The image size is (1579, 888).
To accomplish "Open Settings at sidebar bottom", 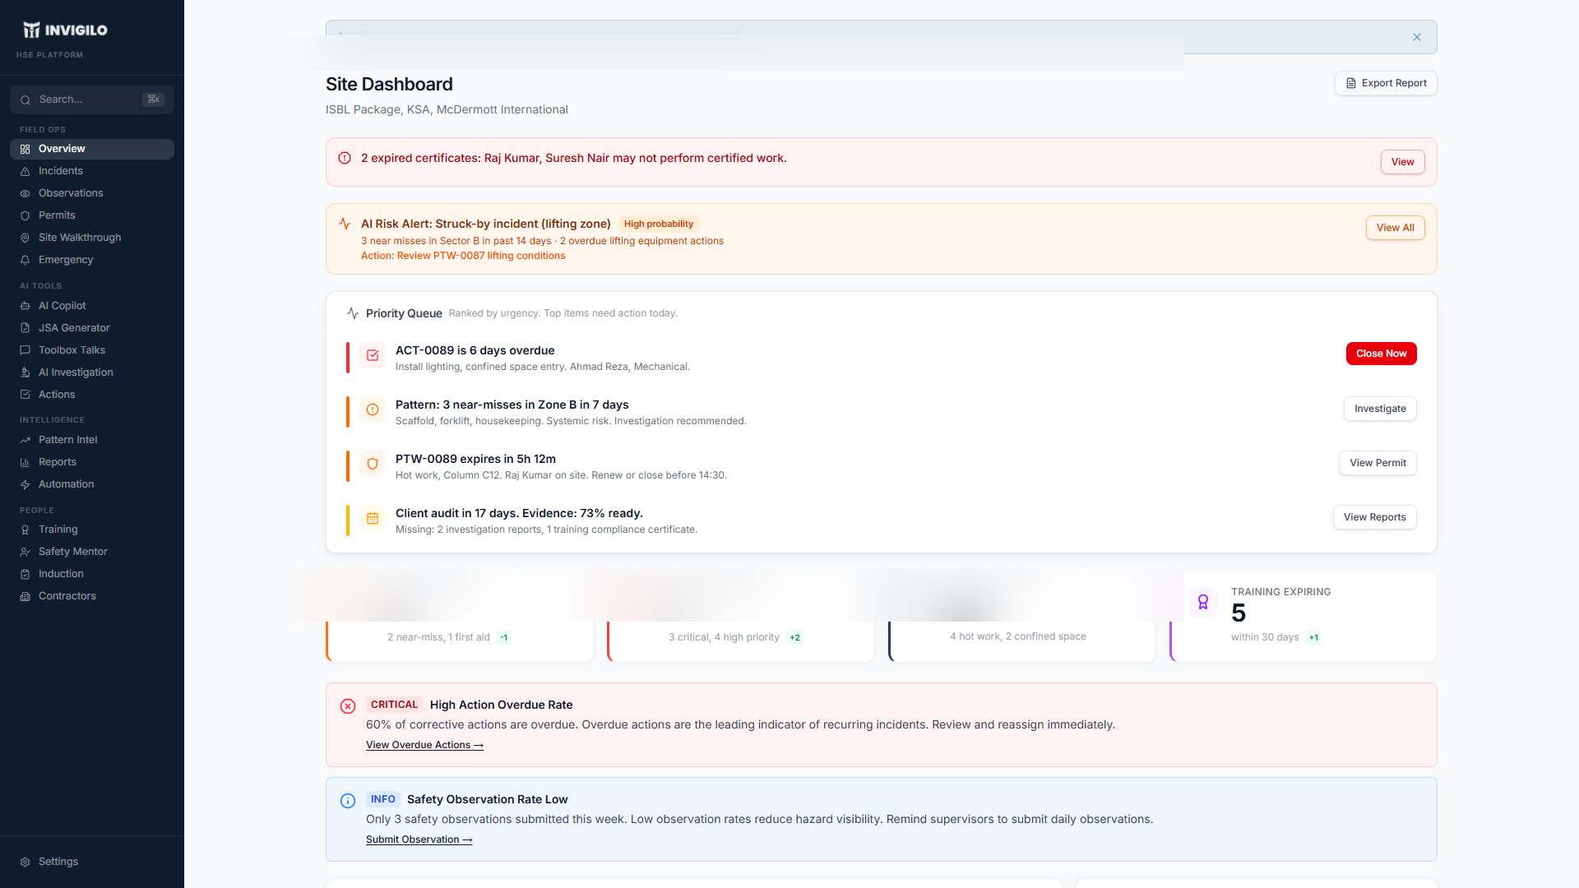I will click(x=92, y=862).
